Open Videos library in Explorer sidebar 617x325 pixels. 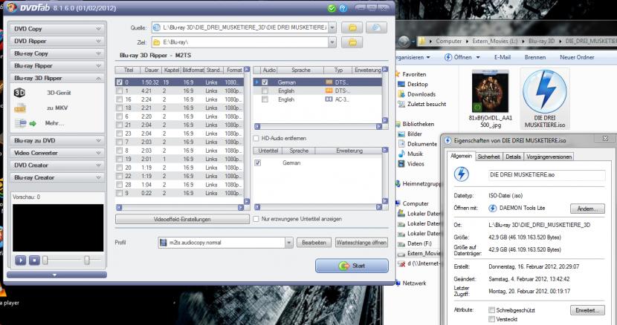pyautogui.click(x=416, y=164)
